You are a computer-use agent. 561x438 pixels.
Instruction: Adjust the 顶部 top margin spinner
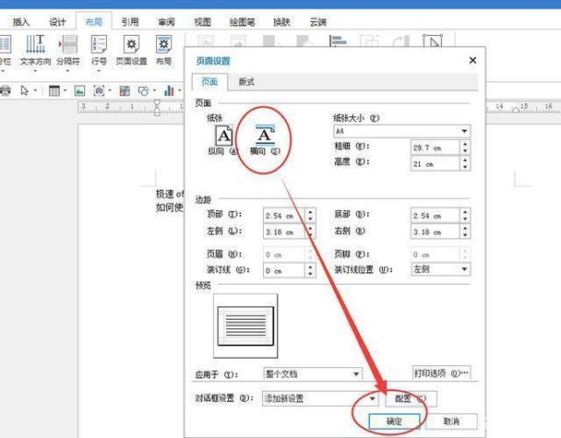310,215
